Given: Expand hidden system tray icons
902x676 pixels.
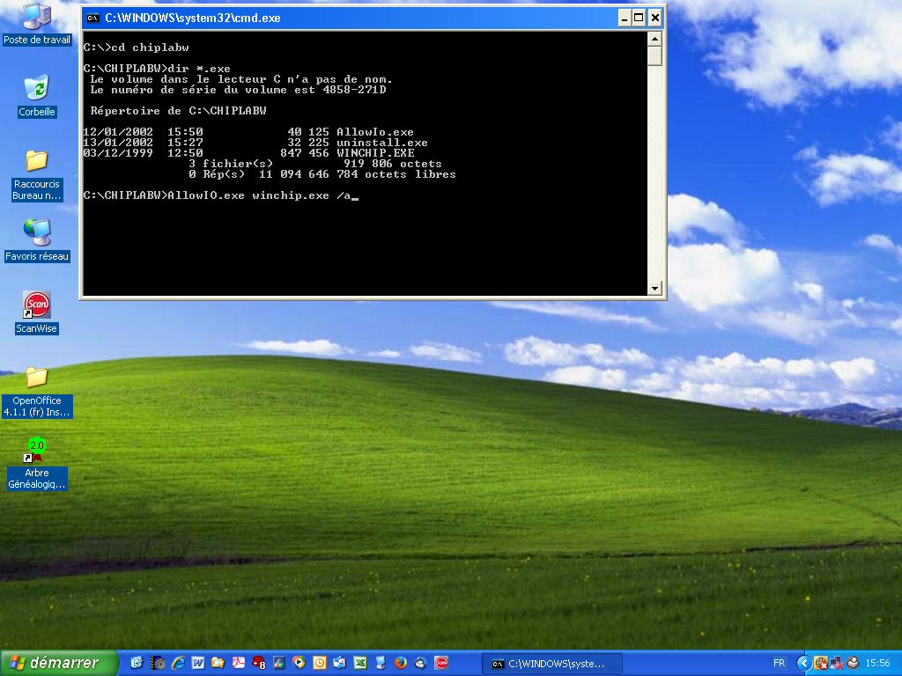Looking at the screenshot, I should (x=803, y=663).
